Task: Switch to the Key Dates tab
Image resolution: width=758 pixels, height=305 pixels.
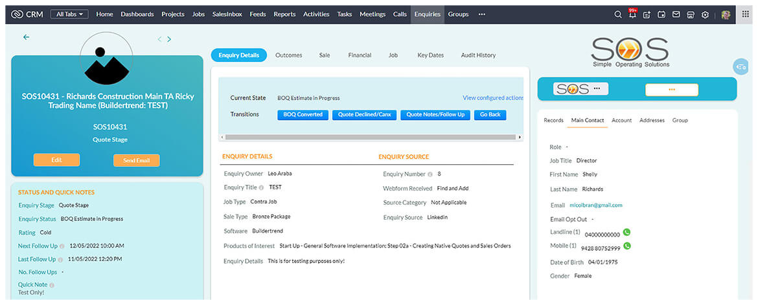Action: pos(430,56)
